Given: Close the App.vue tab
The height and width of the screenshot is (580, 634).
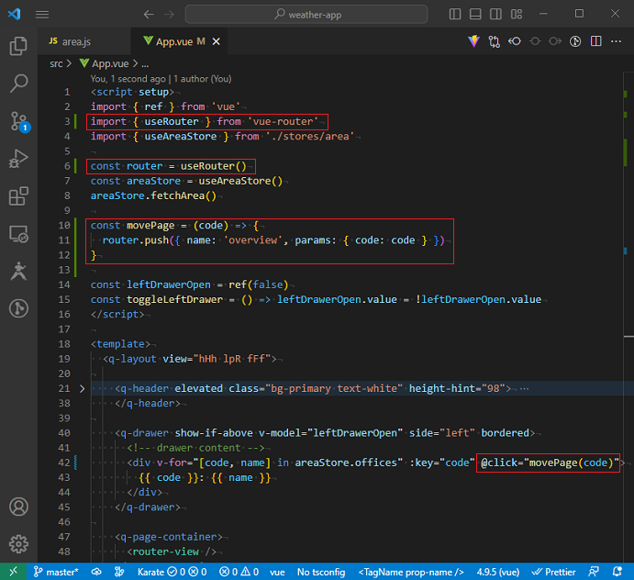Looking at the screenshot, I should click(x=217, y=41).
